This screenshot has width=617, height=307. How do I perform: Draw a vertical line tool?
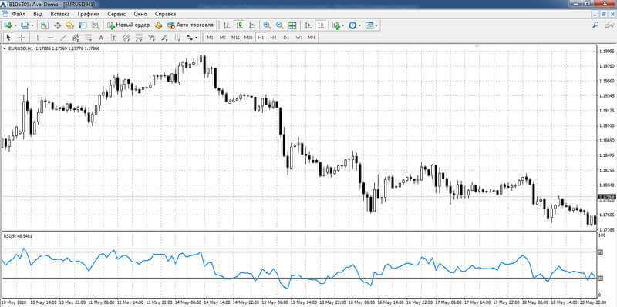pyautogui.click(x=37, y=38)
